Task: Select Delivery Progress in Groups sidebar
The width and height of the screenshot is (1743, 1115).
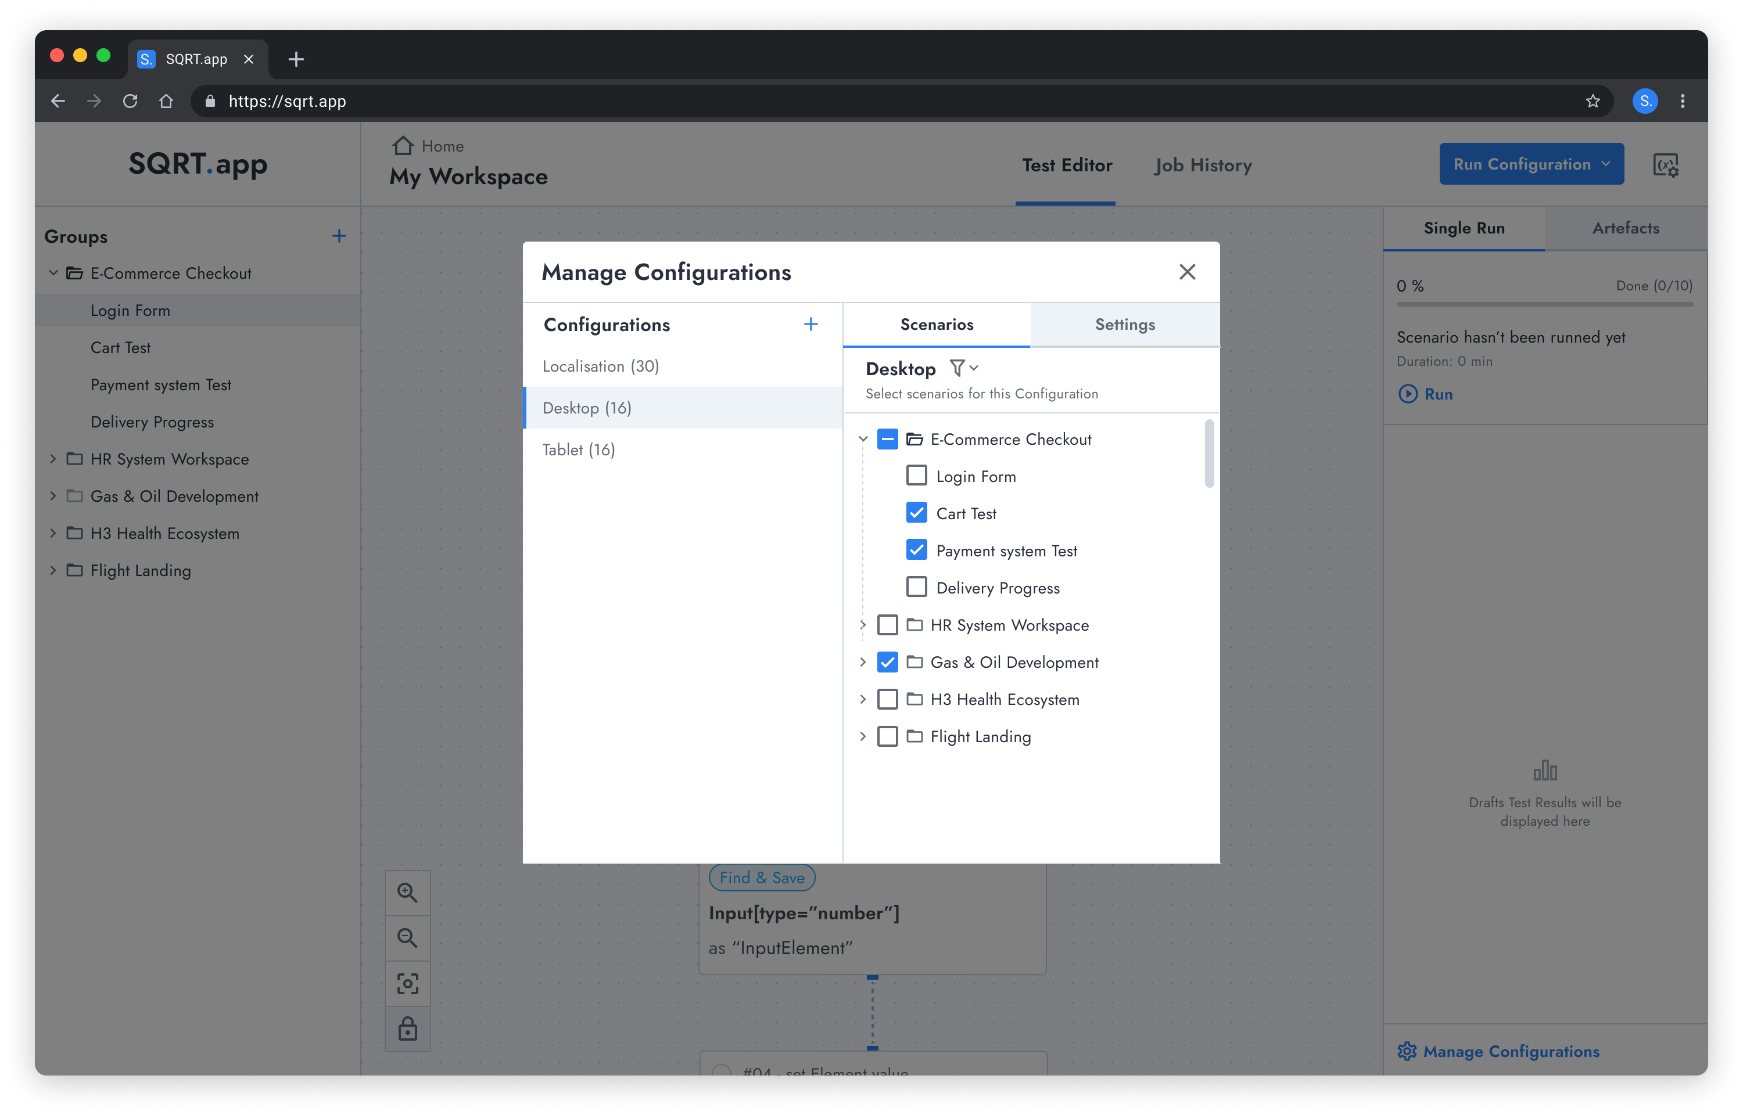Action: pyautogui.click(x=197, y=422)
